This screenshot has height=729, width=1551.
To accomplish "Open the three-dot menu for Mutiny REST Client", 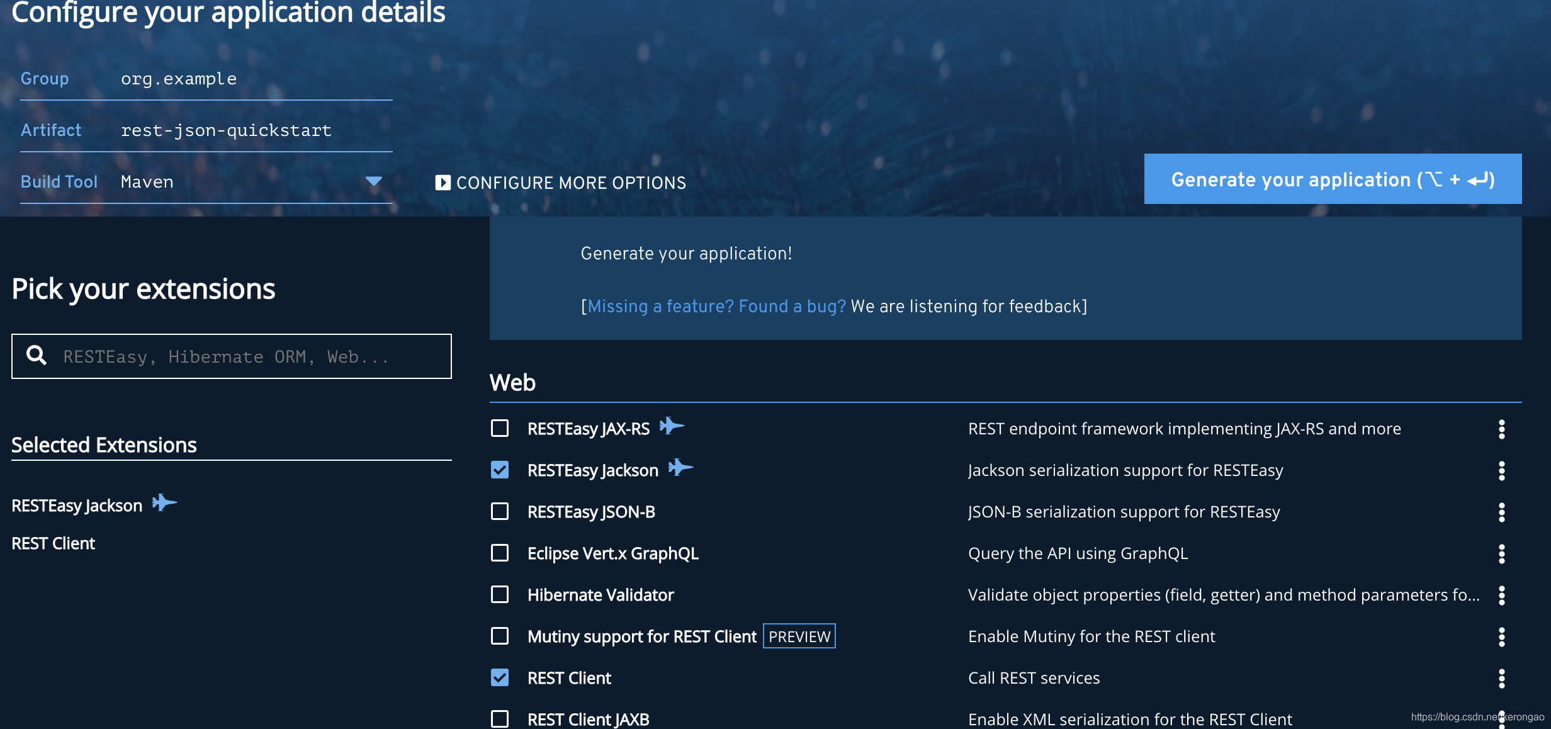I will 1501,637.
